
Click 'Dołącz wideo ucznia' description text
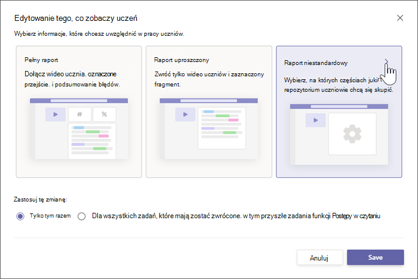pos(72,79)
